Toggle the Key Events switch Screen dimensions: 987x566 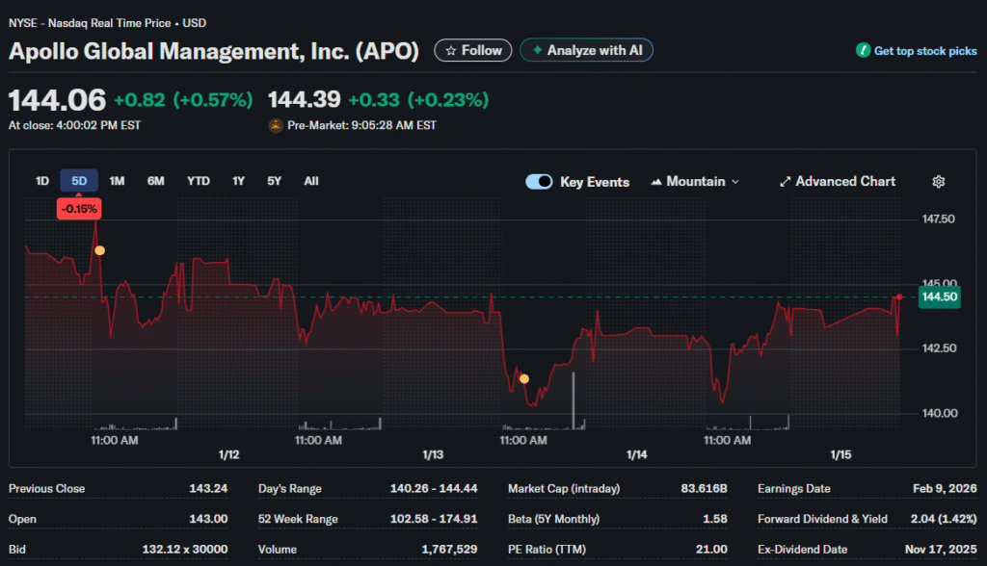[539, 182]
